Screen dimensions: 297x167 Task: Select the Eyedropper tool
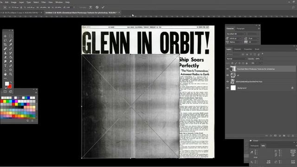pos(11,45)
